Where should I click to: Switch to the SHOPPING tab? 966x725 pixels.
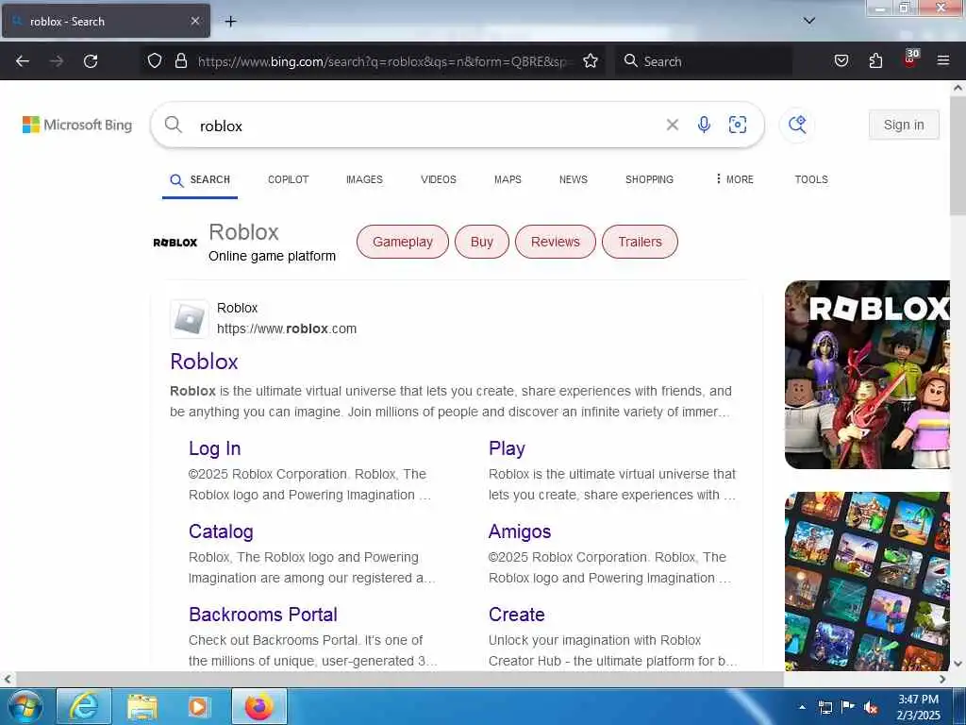pyautogui.click(x=649, y=179)
